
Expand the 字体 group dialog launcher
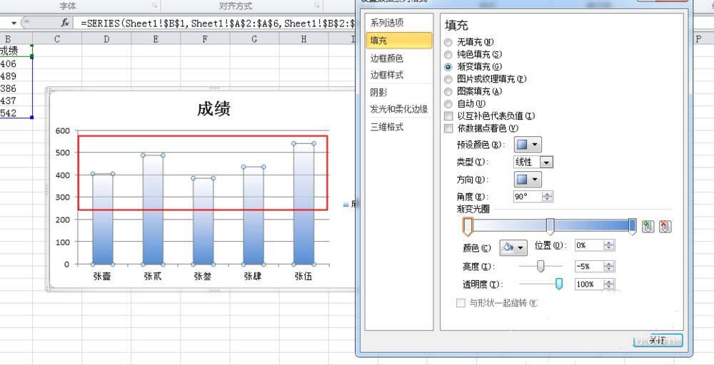coord(155,6)
